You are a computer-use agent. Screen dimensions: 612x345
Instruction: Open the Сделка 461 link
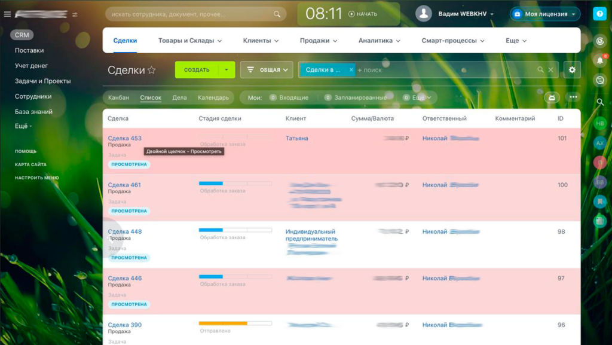coord(124,185)
